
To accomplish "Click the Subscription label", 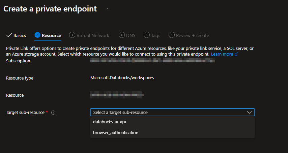I will pyautogui.click(x=18, y=61).
